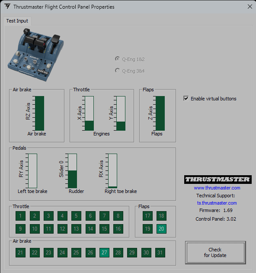
Task: Close the Flight Control Panel Properties window
Action: pyautogui.click(x=250, y=6)
